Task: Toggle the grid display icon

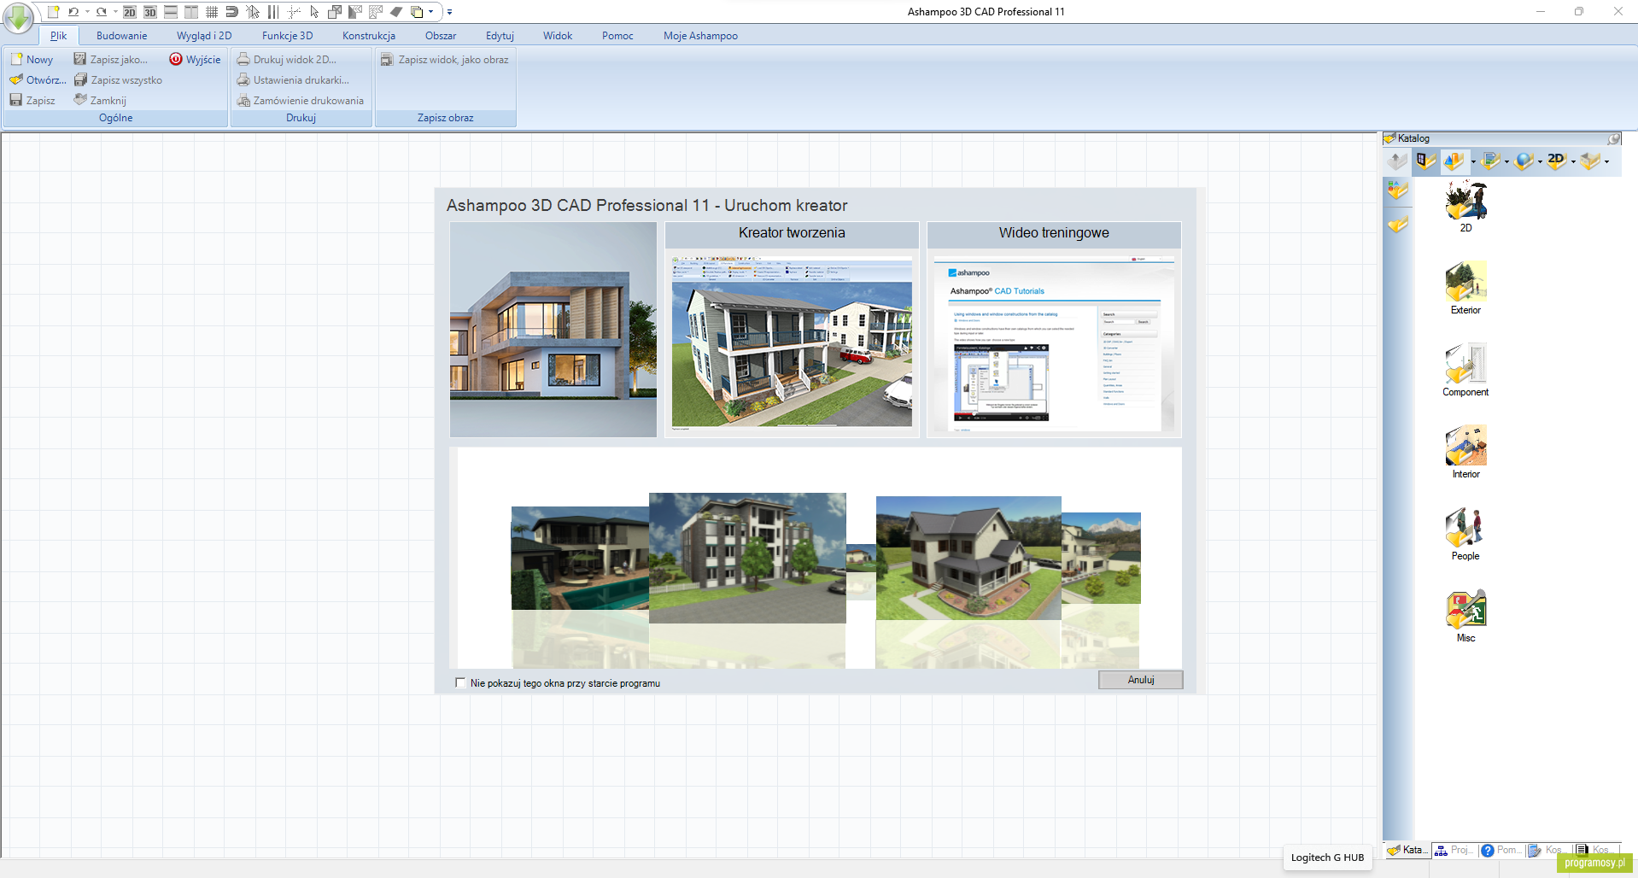Action: (212, 12)
